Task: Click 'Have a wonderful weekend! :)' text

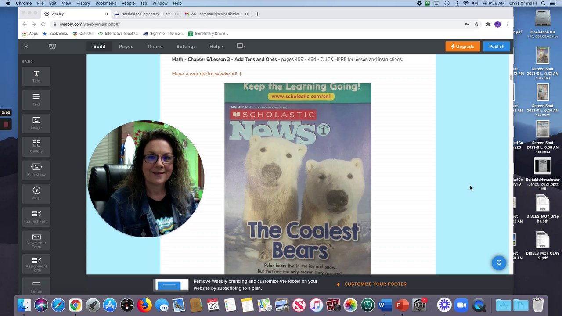Action: click(x=206, y=74)
